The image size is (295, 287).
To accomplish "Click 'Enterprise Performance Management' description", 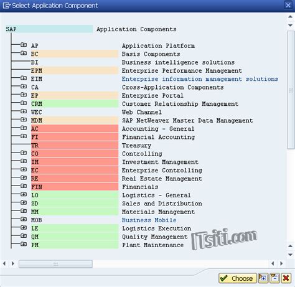I will point(182,70).
